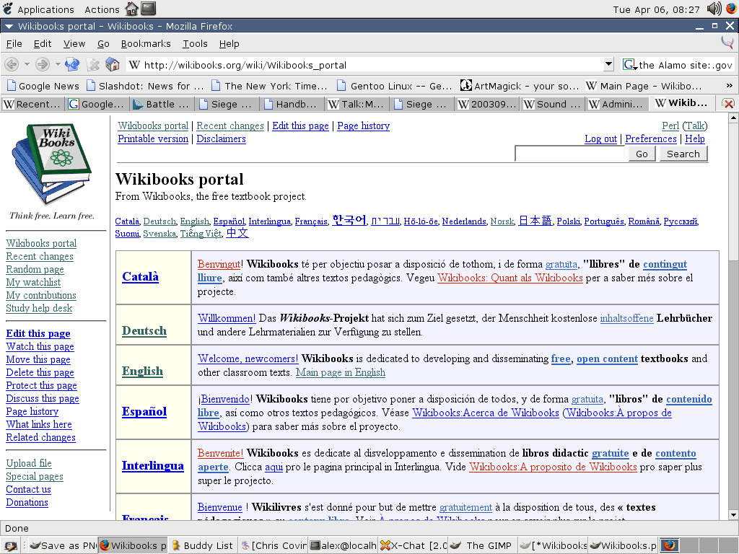Go to the Home page icon
Image resolution: width=739 pixels, height=554 pixels.
[112, 64]
